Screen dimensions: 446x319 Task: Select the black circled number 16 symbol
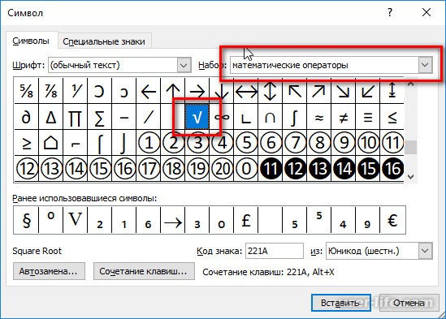392,168
